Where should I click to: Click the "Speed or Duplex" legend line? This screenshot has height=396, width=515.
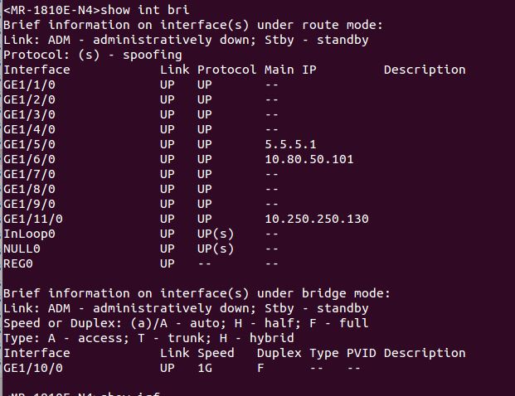click(x=186, y=323)
